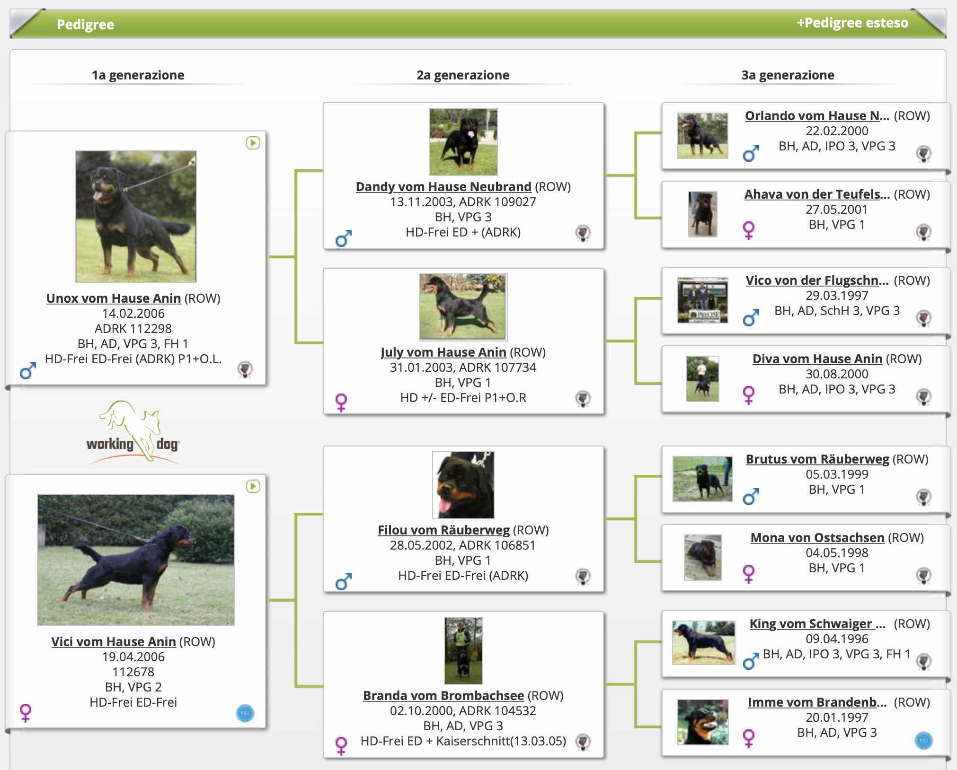Click the female symbol on Ahava card

coord(749,231)
